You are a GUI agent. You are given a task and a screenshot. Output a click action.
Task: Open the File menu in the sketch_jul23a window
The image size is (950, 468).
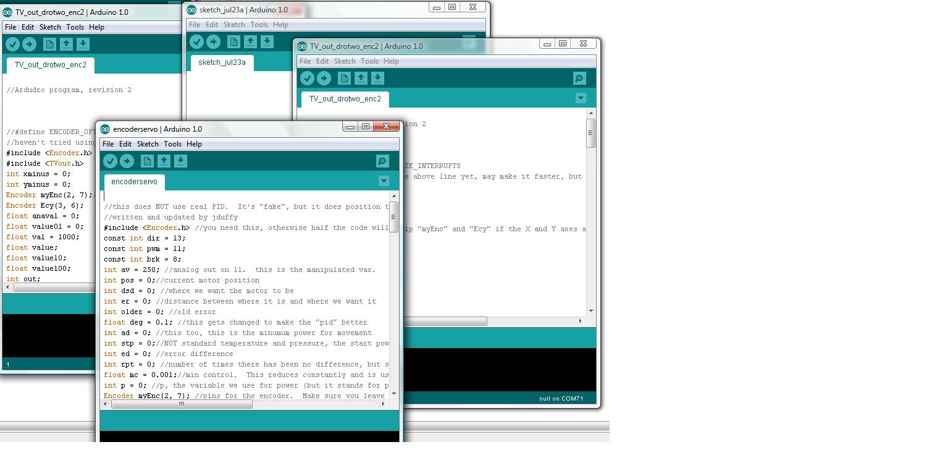click(x=195, y=25)
